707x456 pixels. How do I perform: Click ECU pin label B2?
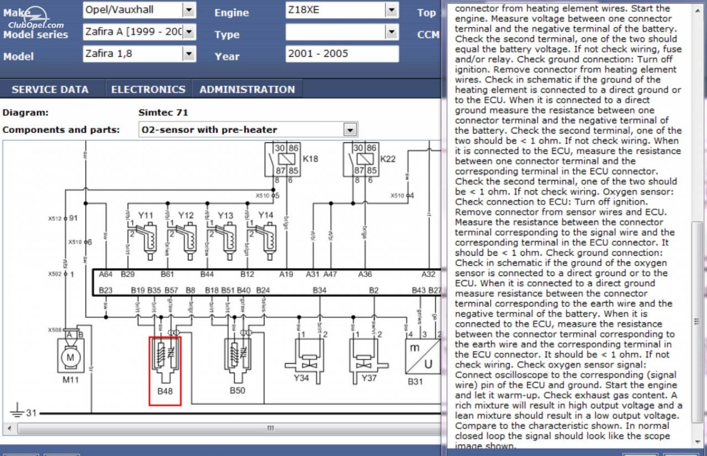(x=374, y=290)
